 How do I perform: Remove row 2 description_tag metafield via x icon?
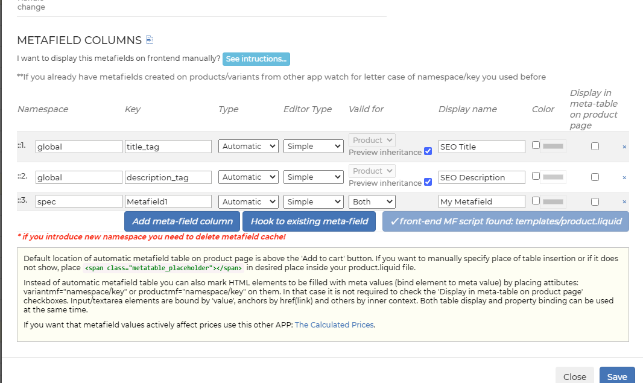pyautogui.click(x=624, y=177)
